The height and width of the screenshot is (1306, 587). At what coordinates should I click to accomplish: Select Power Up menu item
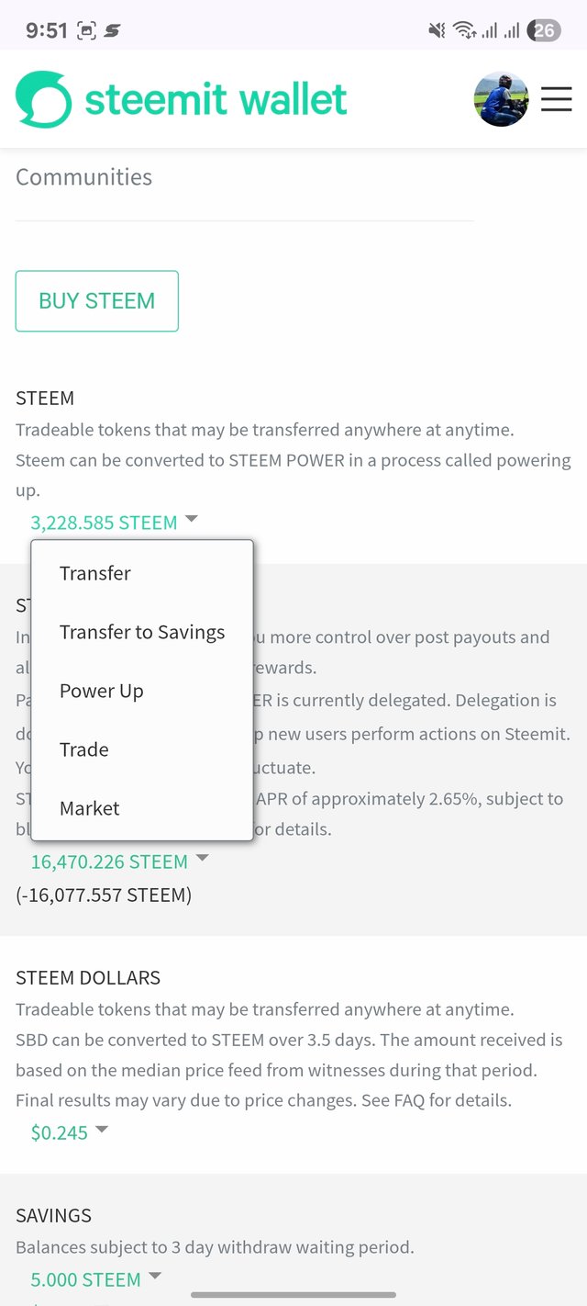point(102,691)
